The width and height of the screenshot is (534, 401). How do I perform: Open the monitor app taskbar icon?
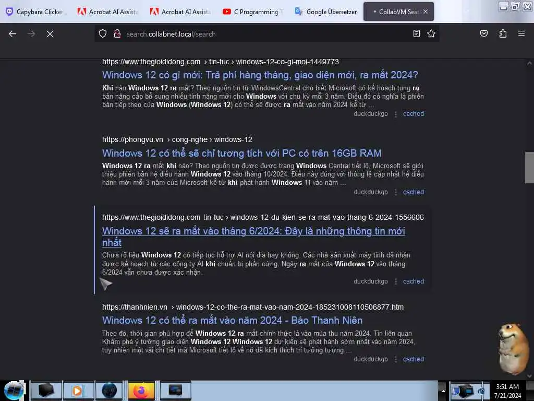pos(175,391)
